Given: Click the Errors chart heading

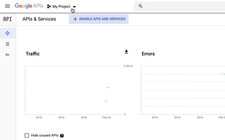Looking at the screenshot, I should point(148,54).
